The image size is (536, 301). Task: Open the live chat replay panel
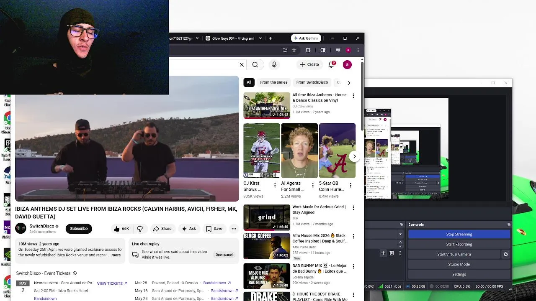pos(224,255)
